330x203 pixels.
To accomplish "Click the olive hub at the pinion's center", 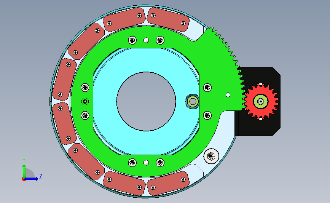I will [261, 101].
